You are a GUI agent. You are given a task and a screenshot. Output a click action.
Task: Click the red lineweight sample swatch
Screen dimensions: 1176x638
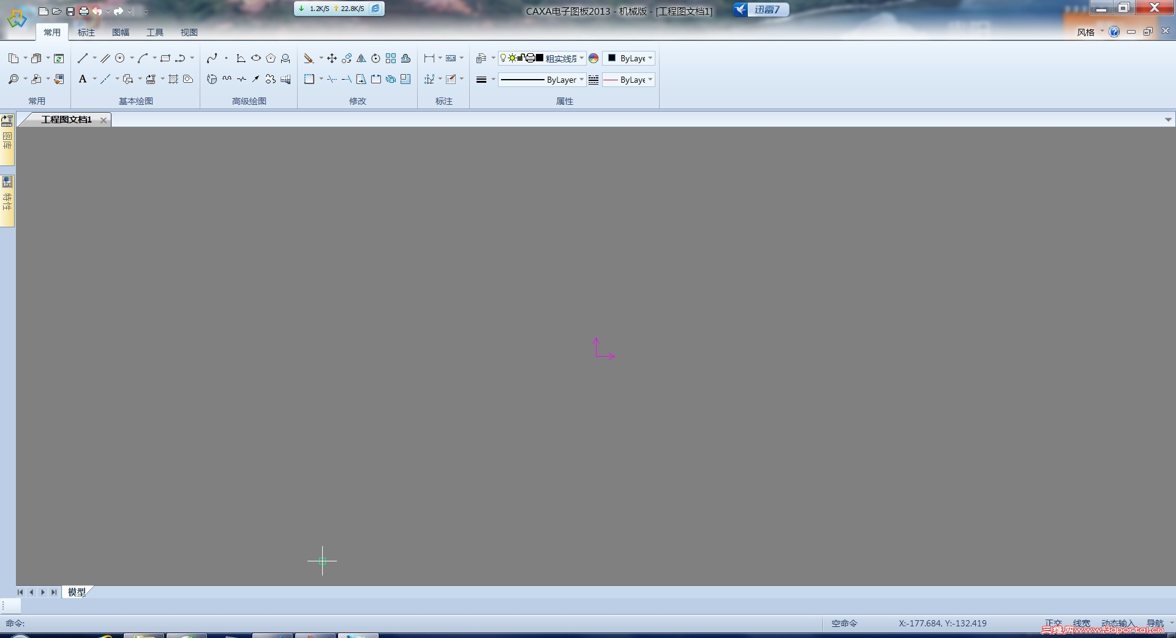[611, 80]
